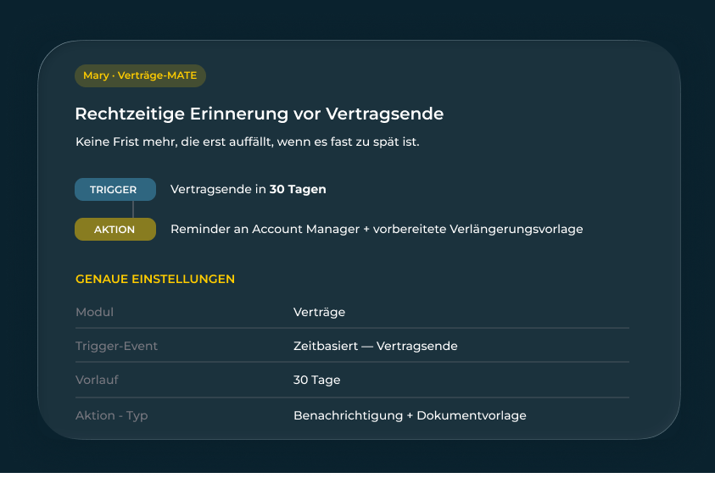Click the Modul row label
715x478 pixels.
[x=94, y=312]
